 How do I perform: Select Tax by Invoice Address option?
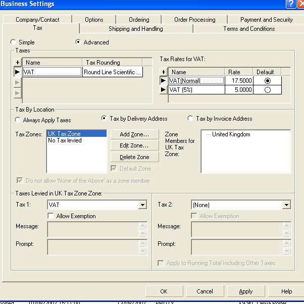click(x=190, y=119)
